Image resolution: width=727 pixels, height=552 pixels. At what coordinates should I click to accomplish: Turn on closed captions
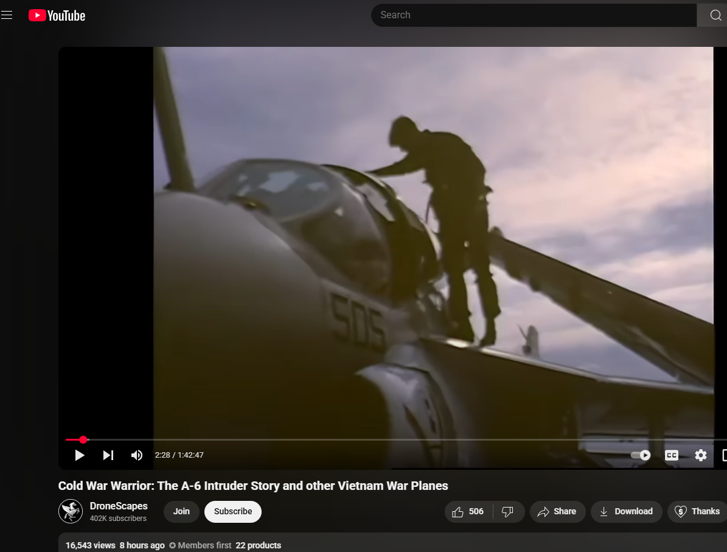[x=672, y=455]
